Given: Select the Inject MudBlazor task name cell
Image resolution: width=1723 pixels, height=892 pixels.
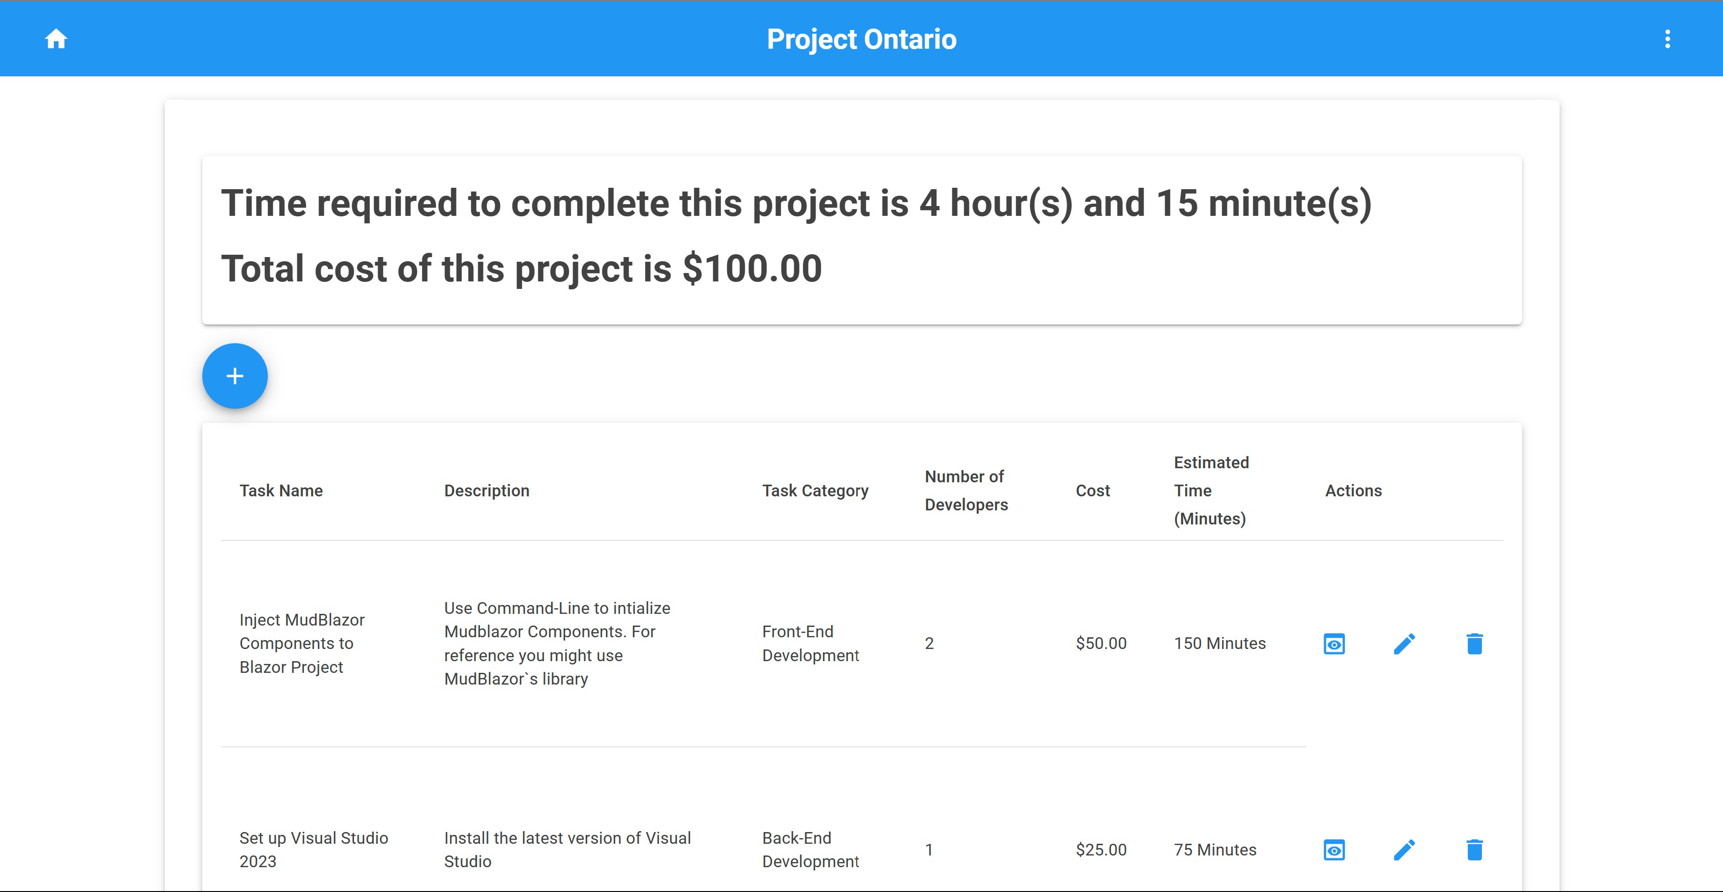Looking at the screenshot, I should pos(302,643).
